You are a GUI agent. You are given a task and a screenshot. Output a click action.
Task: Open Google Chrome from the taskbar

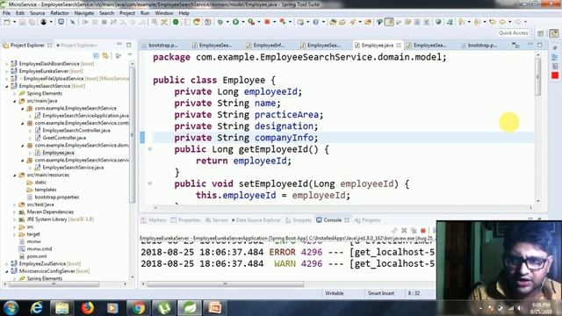coord(138,308)
